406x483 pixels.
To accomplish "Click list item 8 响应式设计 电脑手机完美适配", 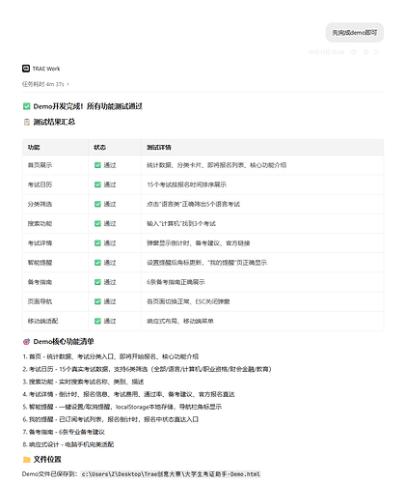I will tap(68, 444).
